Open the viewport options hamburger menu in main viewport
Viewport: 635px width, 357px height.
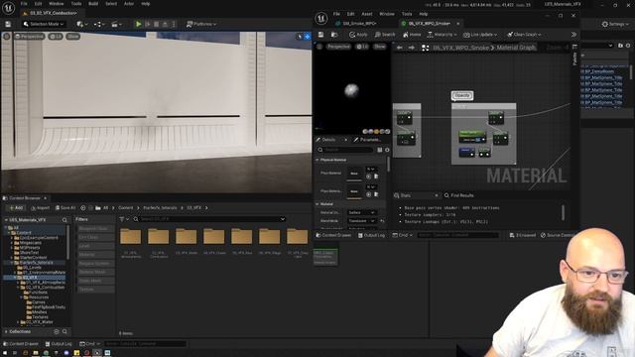pyautogui.click(x=7, y=37)
